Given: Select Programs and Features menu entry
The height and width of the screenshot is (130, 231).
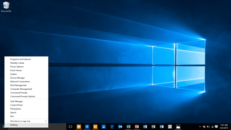Looking at the screenshot, I should click(x=26, y=59).
